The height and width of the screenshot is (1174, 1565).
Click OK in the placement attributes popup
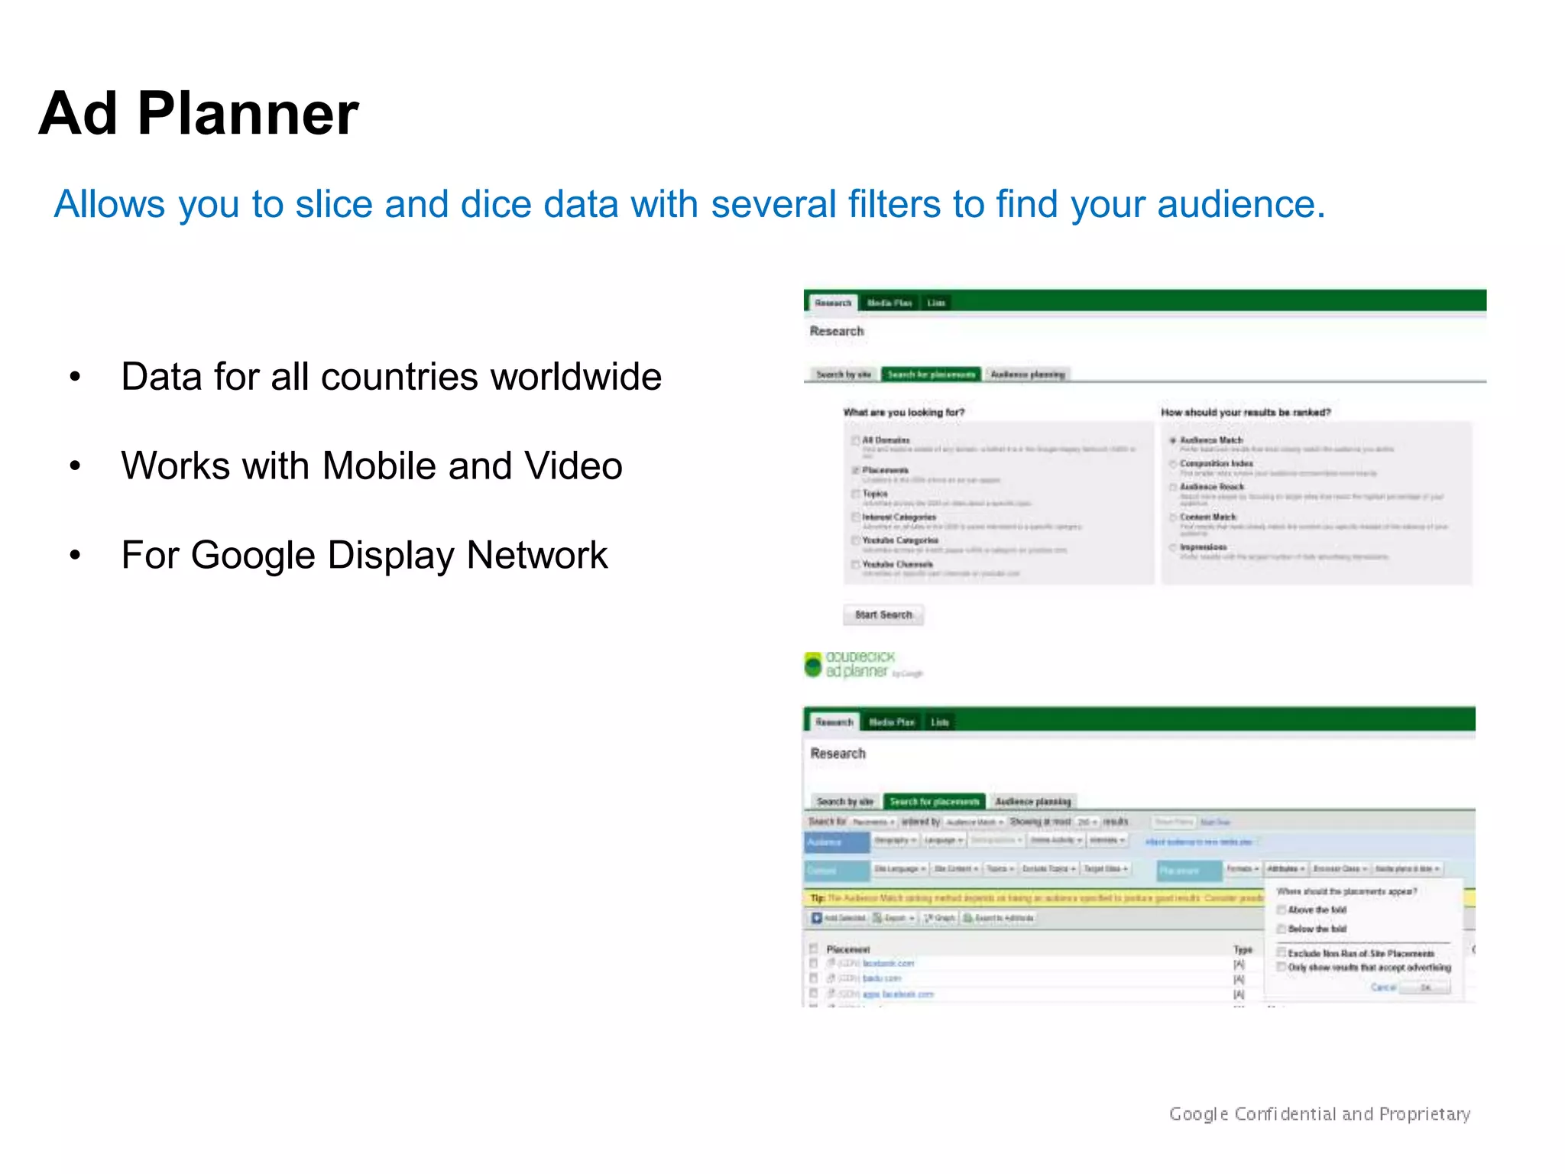click(1425, 988)
